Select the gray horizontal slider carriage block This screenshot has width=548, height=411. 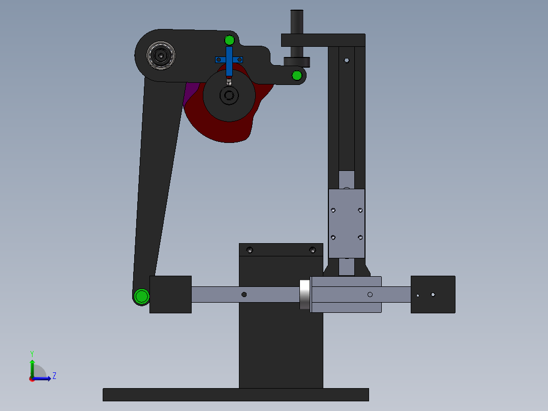(x=346, y=295)
